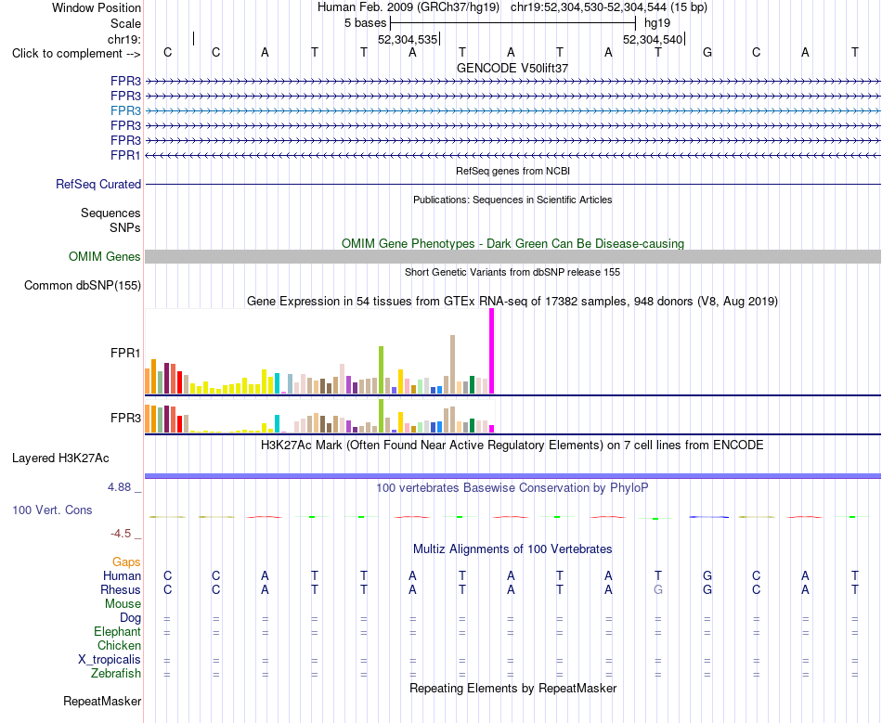Click the PhyloP -4.5 lower scale value
Viewport: 882px width, 723px height.
121,534
